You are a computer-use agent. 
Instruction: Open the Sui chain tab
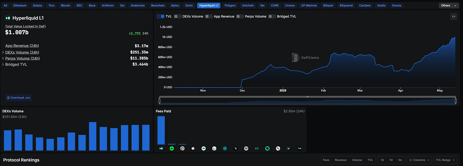(122, 5)
